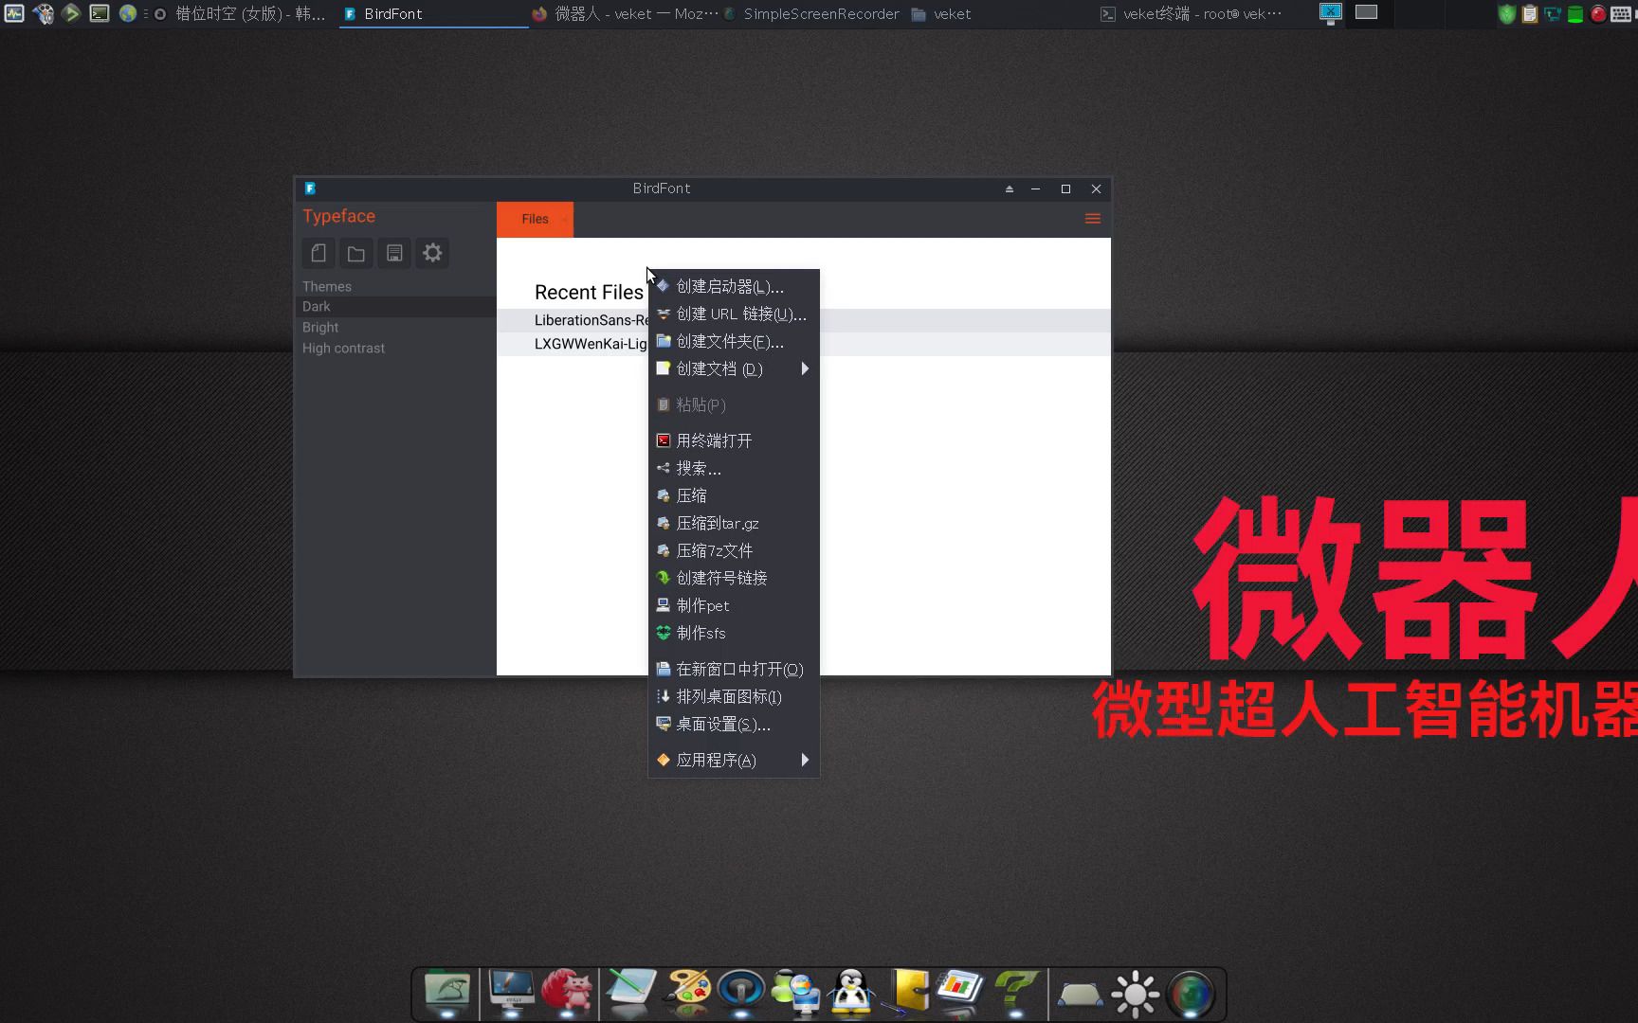Select the first virtual desktop in the pager
1638x1023 pixels.
[x=1331, y=12]
